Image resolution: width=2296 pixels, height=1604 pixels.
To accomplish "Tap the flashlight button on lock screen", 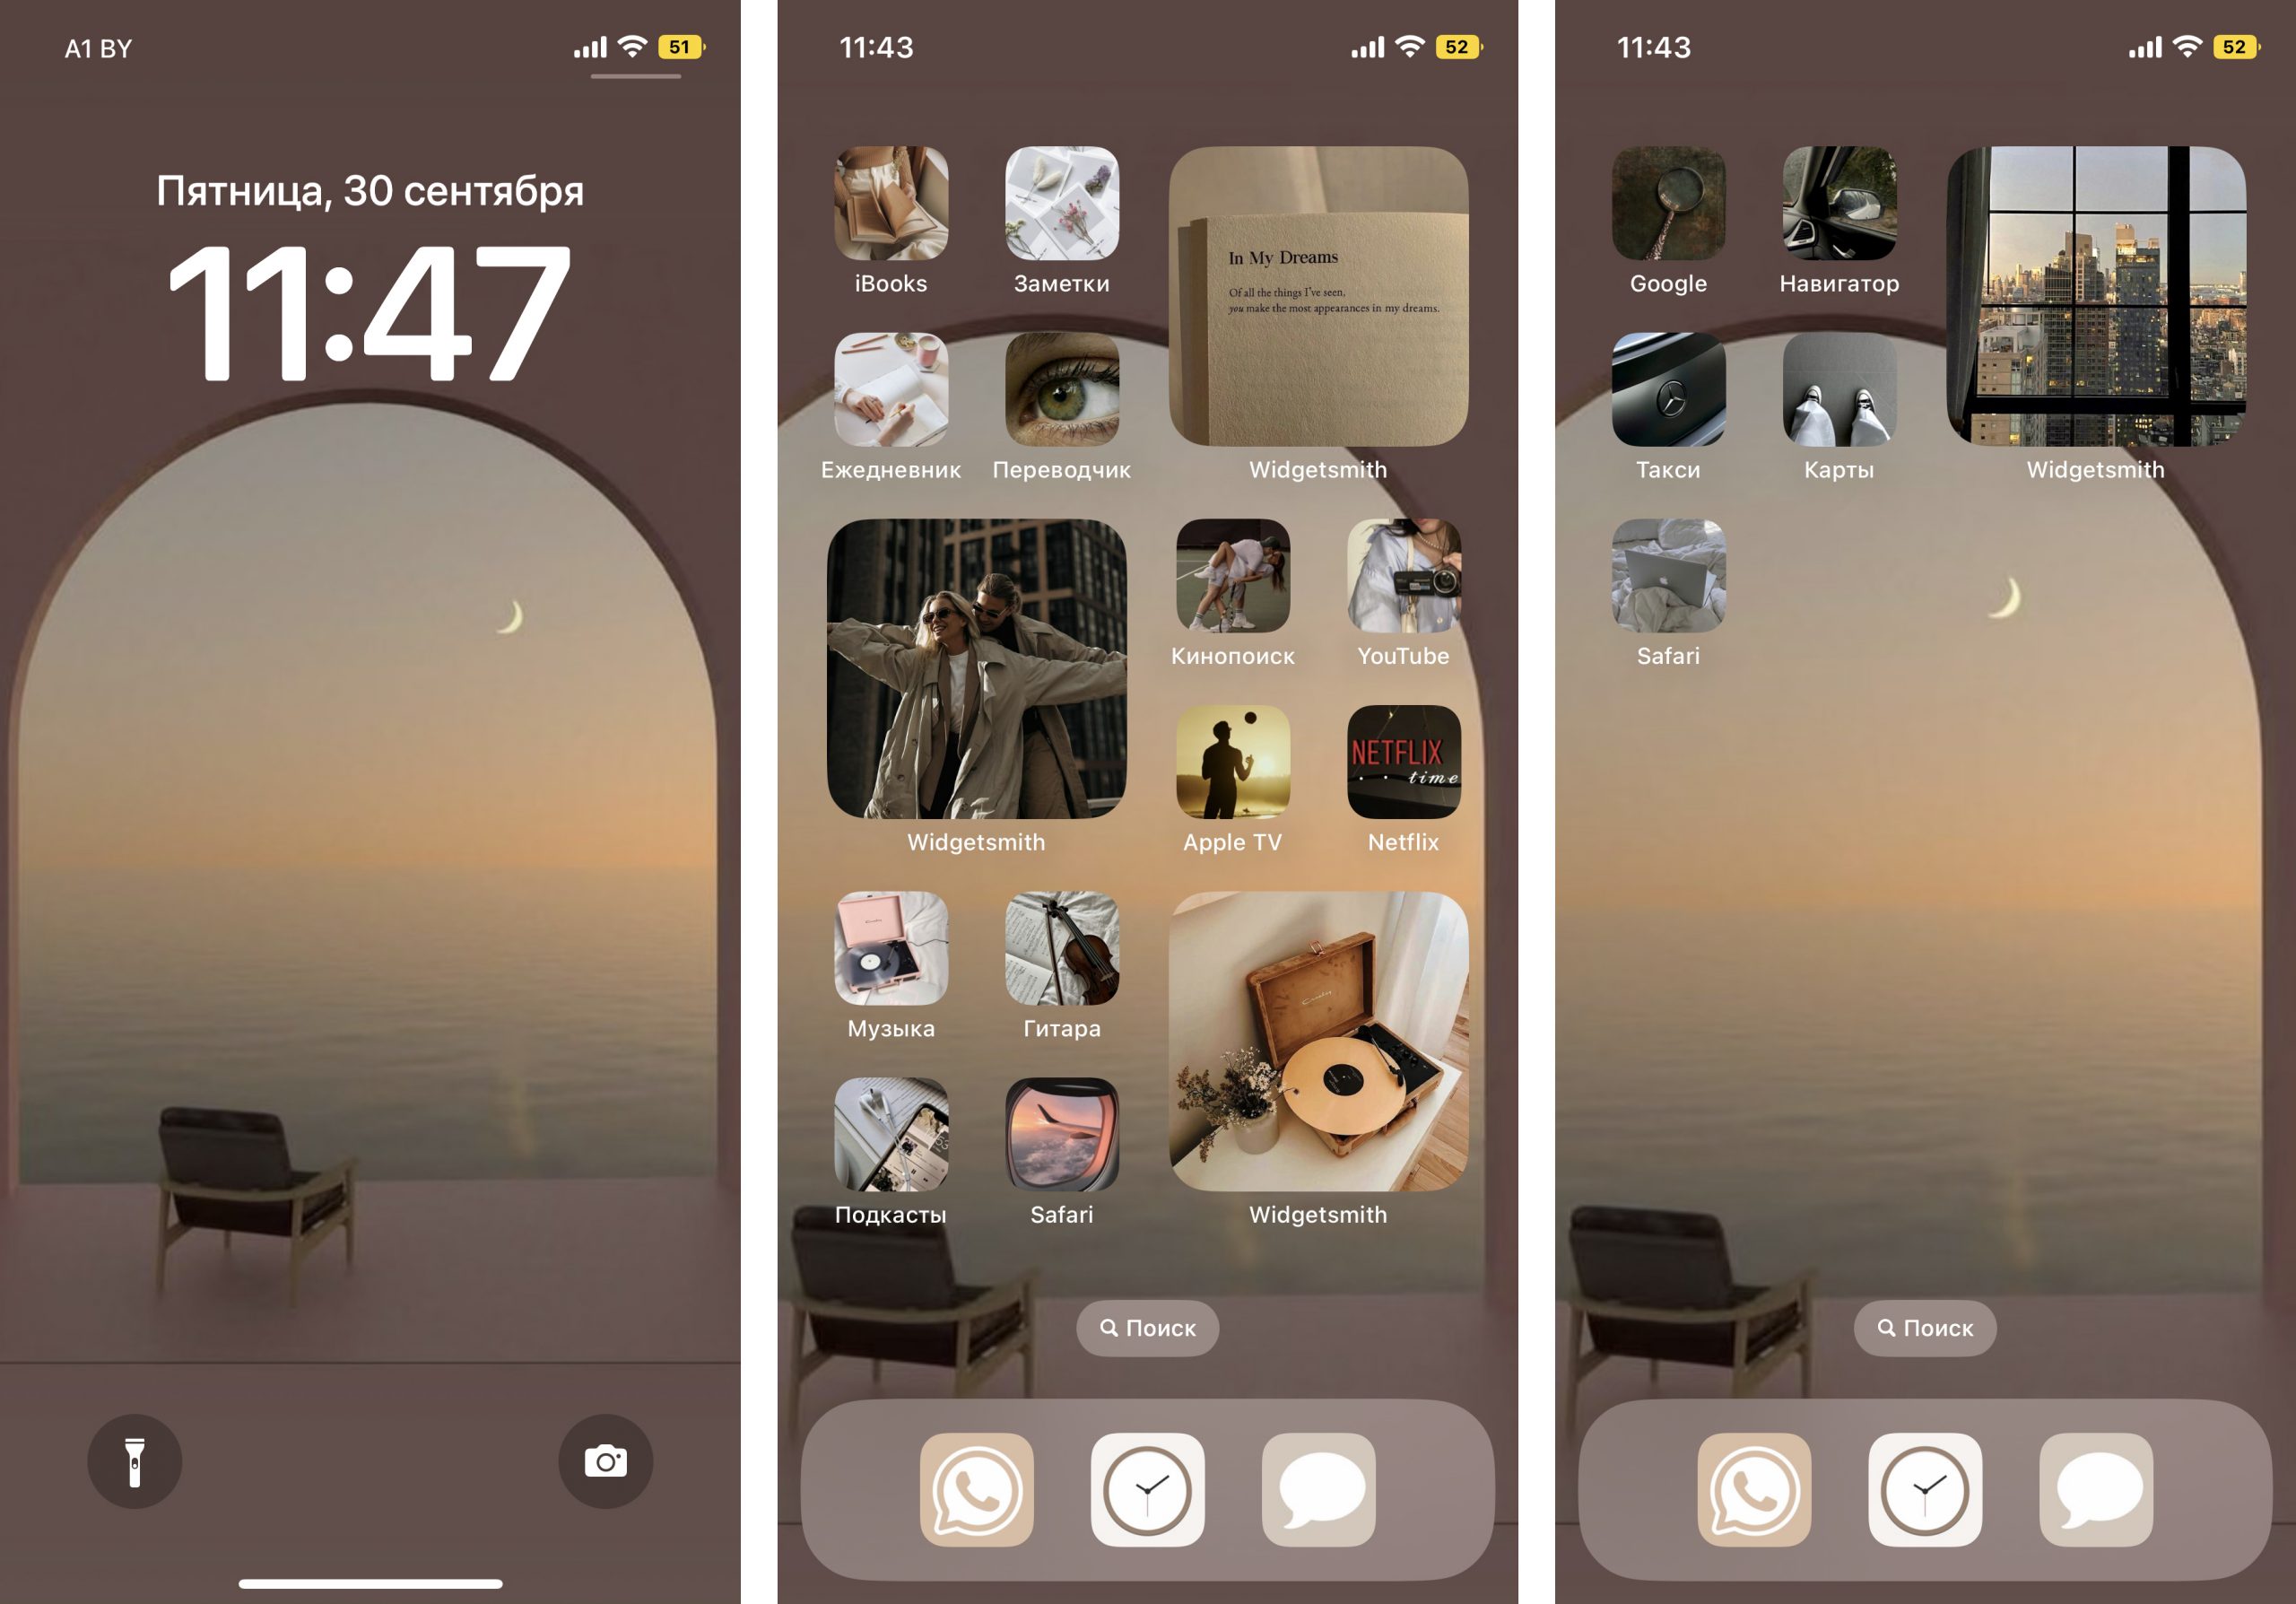I will coord(135,1460).
